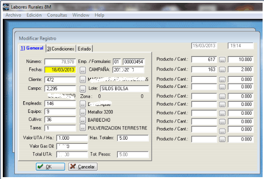Open the fifth Producto row lookup button
264x179 pixels.
click(x=222, y=96)
